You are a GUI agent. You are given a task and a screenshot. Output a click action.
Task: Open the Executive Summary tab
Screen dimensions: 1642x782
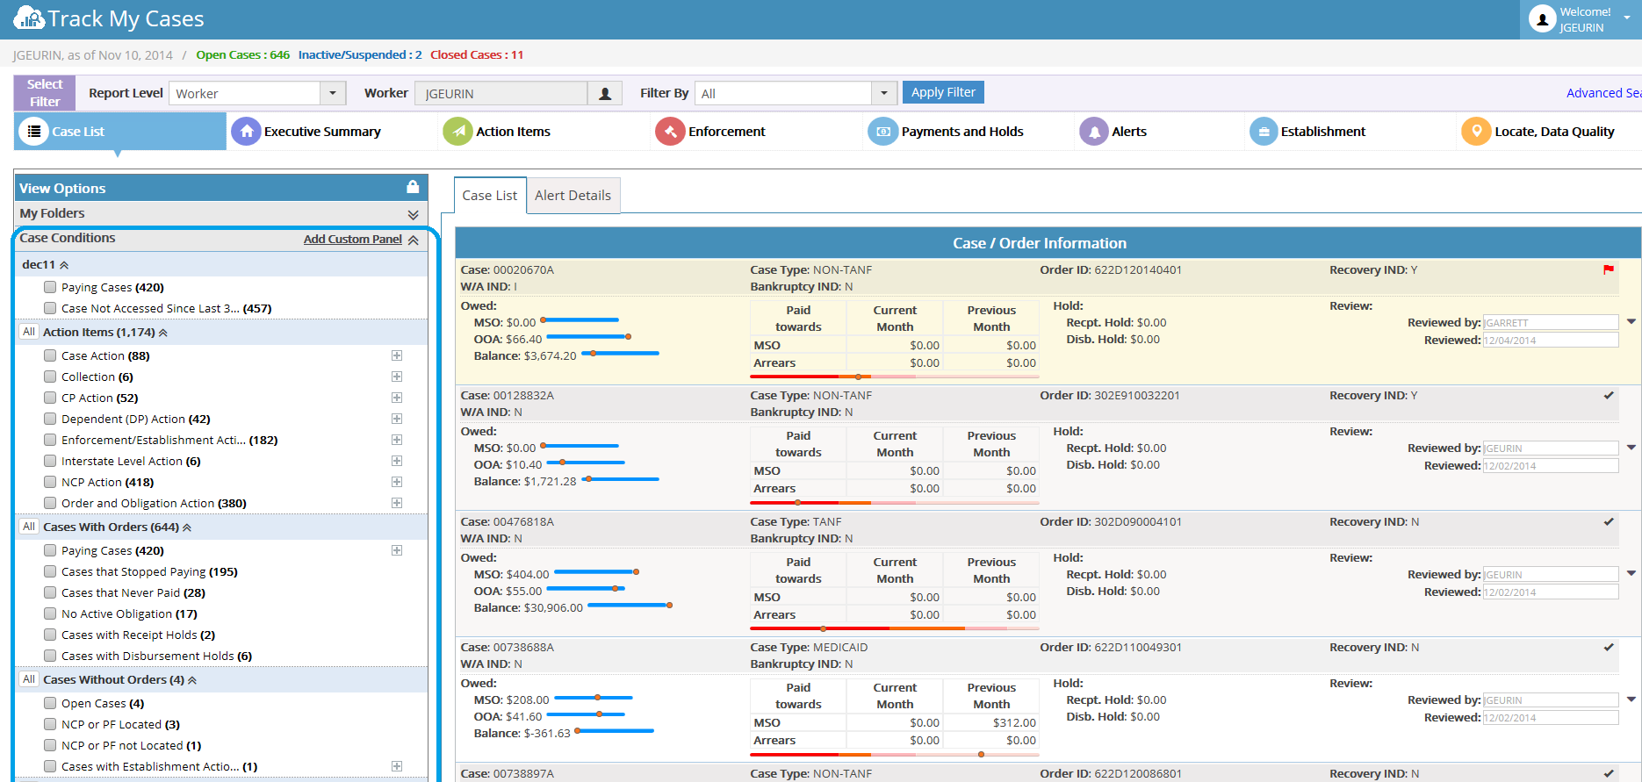[x=322, y=132]
